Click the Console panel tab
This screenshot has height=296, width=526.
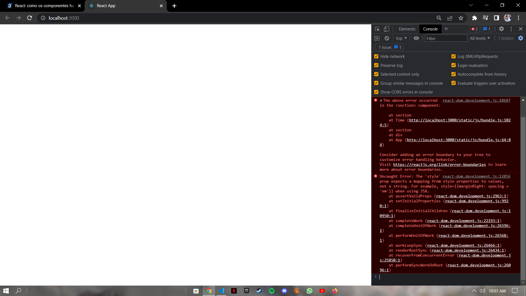[430, 29]
